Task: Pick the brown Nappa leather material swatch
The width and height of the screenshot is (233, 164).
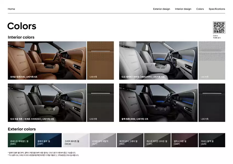Action: tap(100, 61)
